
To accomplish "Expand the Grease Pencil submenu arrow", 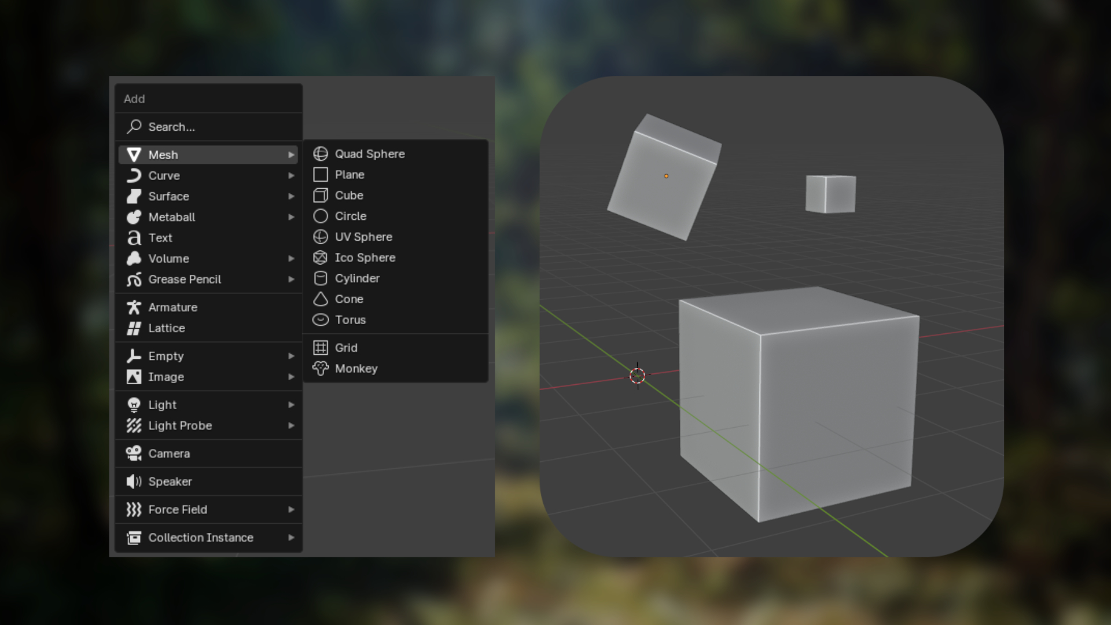I will tap(291, 280).
